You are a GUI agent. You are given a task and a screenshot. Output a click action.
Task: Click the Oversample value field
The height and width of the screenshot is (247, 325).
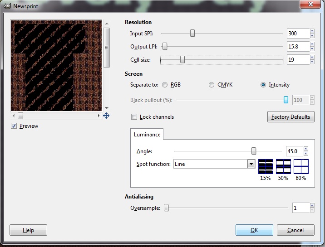[x=301, y=208]
